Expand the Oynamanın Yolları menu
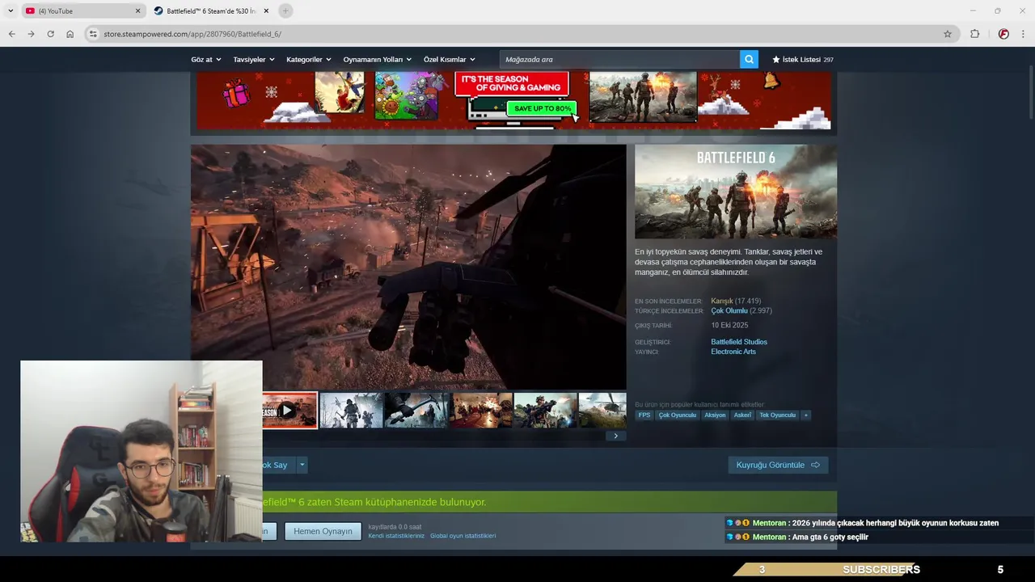The width and height of the screenshot is (1035, 582). pos(378,59)
